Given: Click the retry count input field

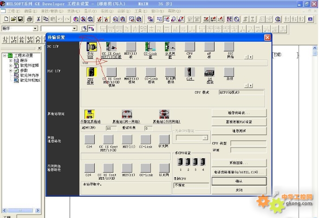Looking at the screenshot, I should (x=149, y=128).
